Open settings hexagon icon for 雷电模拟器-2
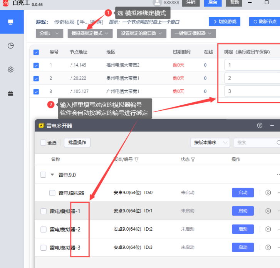Image resolution: width=280 pixels, height=268 pixels. tap(268, 229)
